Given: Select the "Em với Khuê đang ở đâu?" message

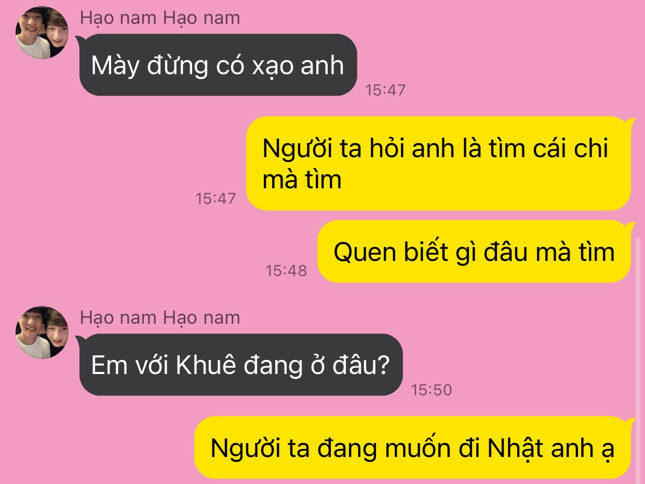Looking at the screenshot, I should pyautogui.click(x=241, y=365).
